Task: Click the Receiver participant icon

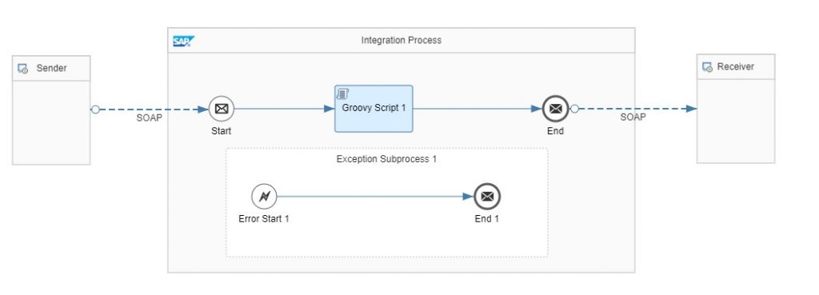Action: 707,67
